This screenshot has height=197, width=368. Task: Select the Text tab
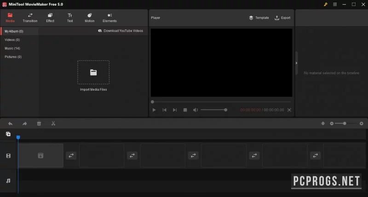click(x=70, y=18)
